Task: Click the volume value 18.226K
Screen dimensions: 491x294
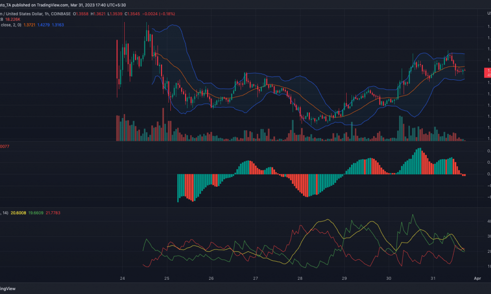Action: (x=13, y=20)
